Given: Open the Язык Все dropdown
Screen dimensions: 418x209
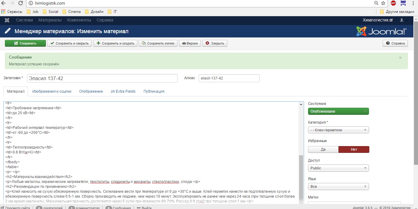Looking at the screenshot, I should tap(339, 186).
